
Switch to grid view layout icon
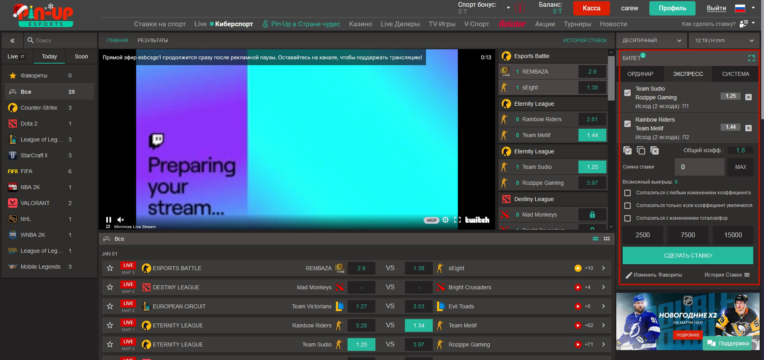pyautogui.click(x=607, y=239)
